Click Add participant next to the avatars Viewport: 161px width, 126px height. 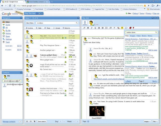[x=96, y=25]
